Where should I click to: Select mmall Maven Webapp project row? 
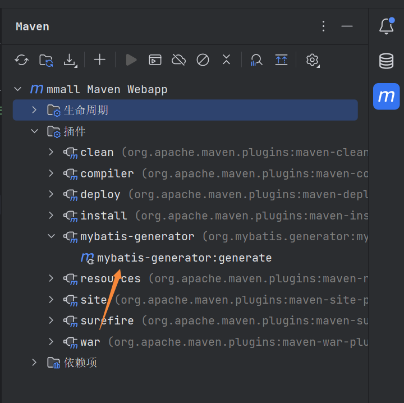pyautogui.click(x=185, y=89)
